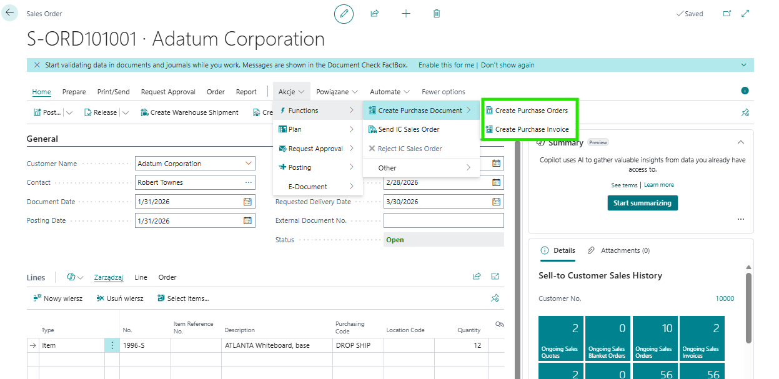Open the Functions submenu
The image size is (779, 379).
coord(317,111)
